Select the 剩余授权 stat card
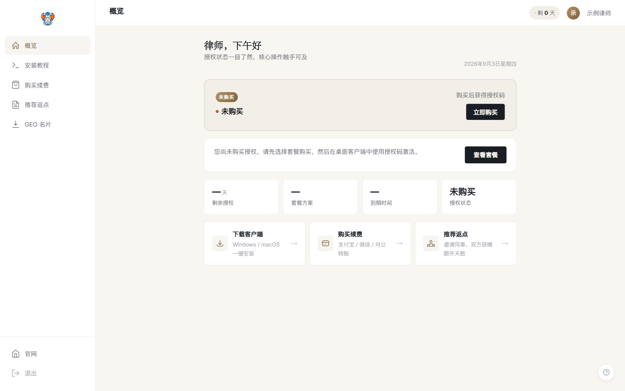625x391 pixels. pos(242,197)
